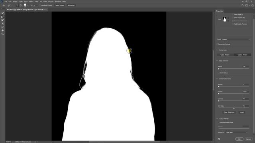Viewport: 255px width, 143px height.
Task: Collapse the Output Settings section
Action: pyautogui.click(x=217, y=119)
